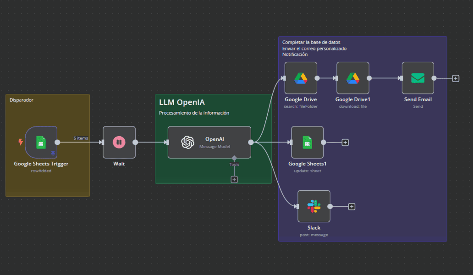Viewport: 473px width, 275px height.
Task: Open the Send Email node
Action: [x=418, y=78]
